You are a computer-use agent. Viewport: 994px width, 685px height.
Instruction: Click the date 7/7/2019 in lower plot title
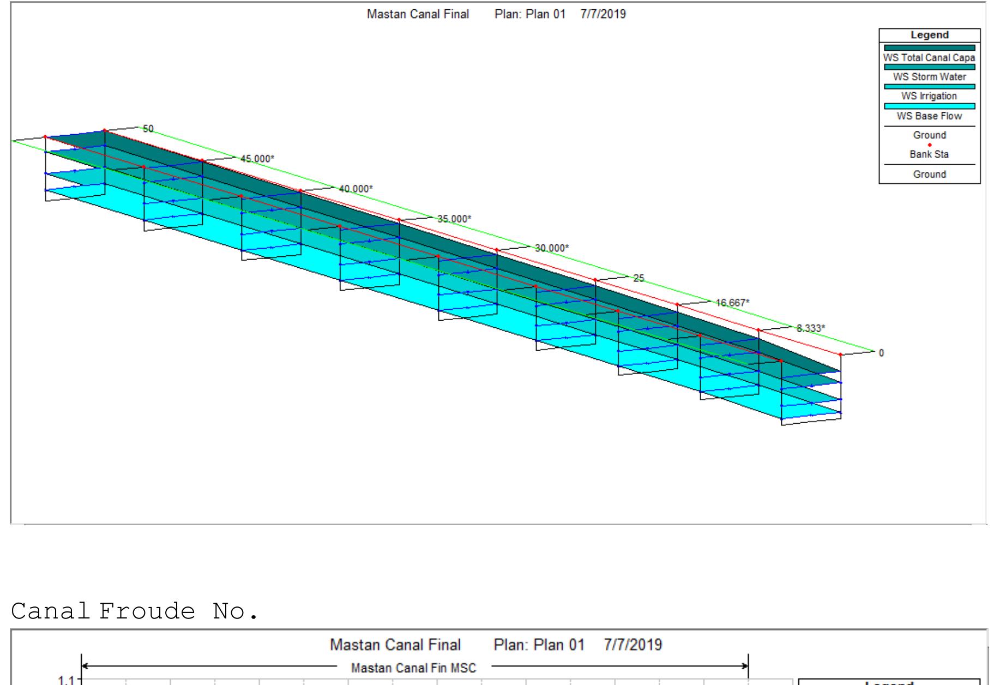(x=633, y=645)
